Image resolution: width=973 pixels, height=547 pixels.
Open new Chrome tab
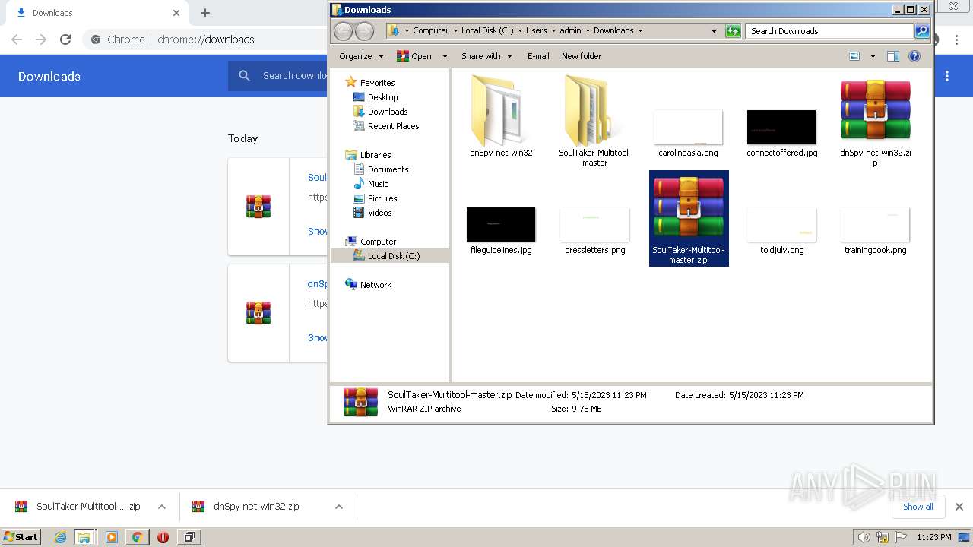coord(205,13)
